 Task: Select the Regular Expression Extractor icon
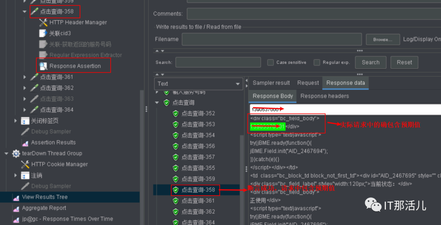(x=43, y=55)
